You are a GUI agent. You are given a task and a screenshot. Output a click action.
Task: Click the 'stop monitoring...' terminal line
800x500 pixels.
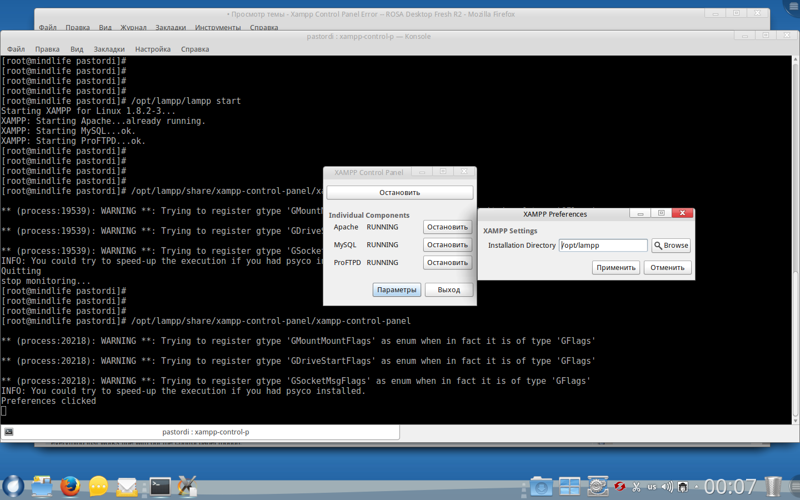(46, 281)
